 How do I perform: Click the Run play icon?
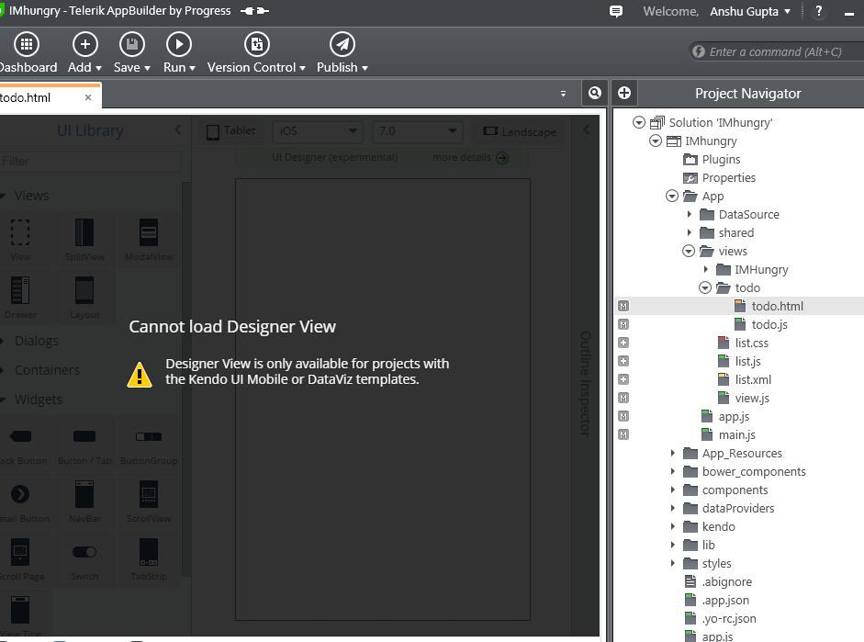click(x=178, y=44)
